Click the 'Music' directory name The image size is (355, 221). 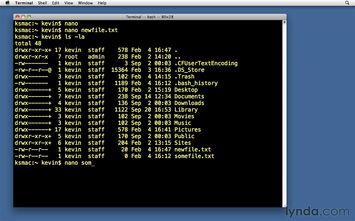pos(183,123)
